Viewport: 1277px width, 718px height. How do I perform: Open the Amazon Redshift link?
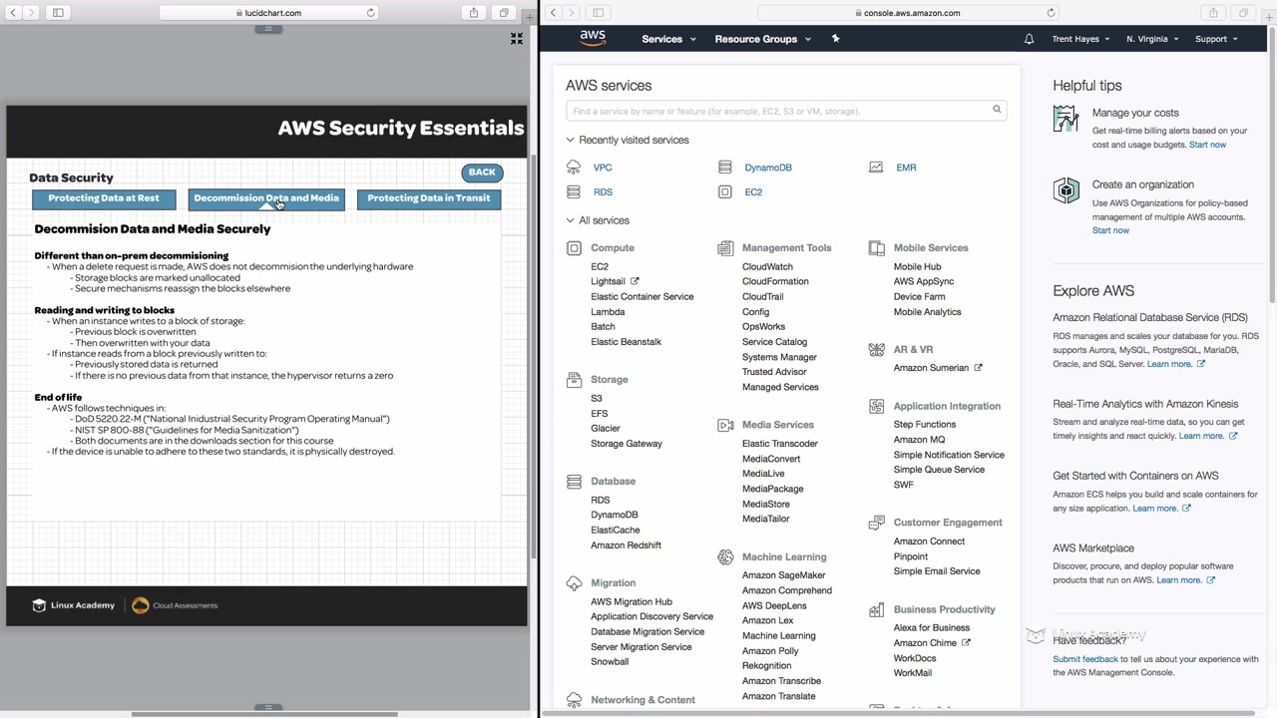point(626,545)
